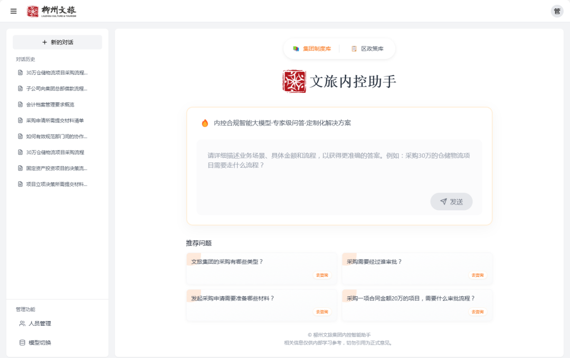
Task: Click 去查询 for 采购需要经过谁审批
Action: [x=477, y=275]
